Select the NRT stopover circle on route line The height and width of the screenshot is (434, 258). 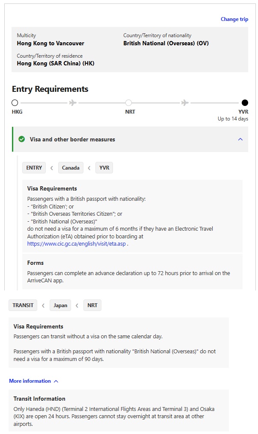coord(128,103)
